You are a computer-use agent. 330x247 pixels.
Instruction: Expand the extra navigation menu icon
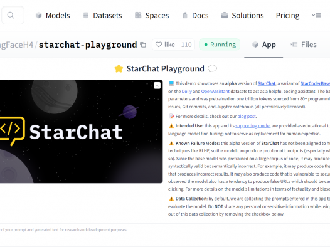(x=316, y=15)
